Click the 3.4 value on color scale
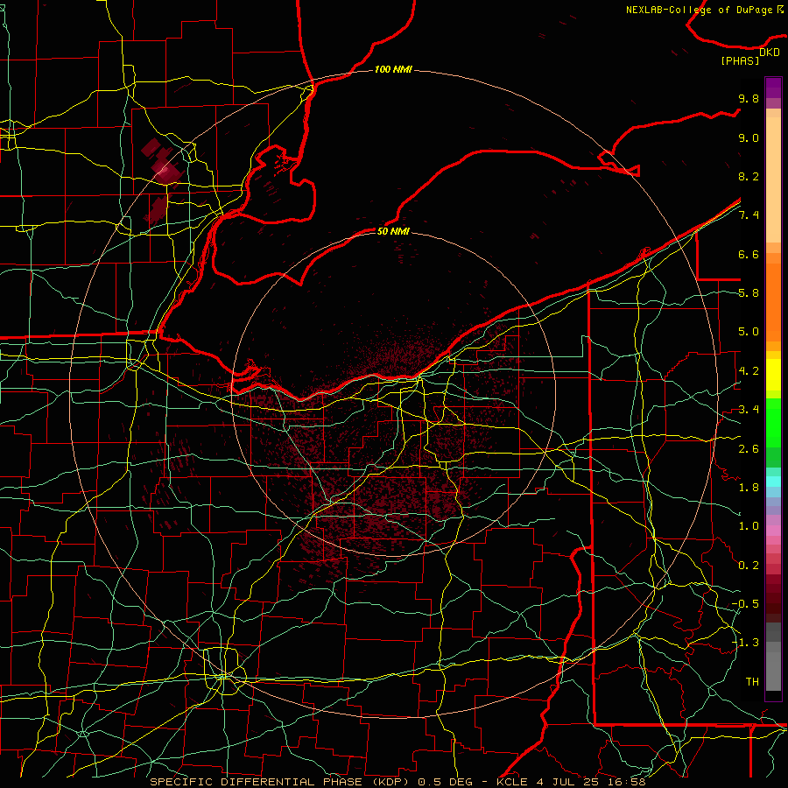 (749, 410)
